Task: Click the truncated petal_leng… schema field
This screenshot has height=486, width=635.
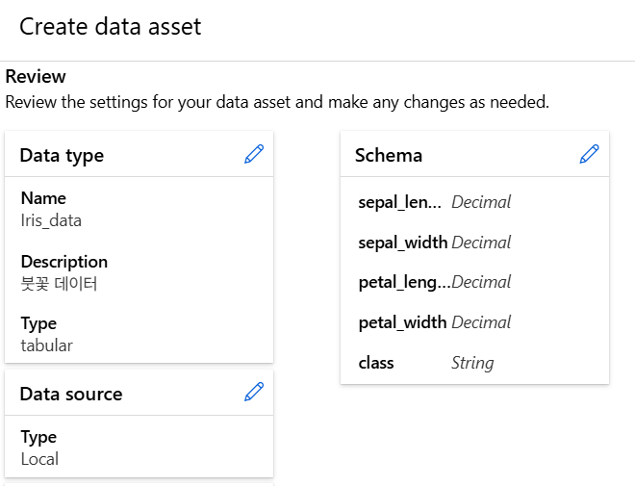Action: coord(402,282)
